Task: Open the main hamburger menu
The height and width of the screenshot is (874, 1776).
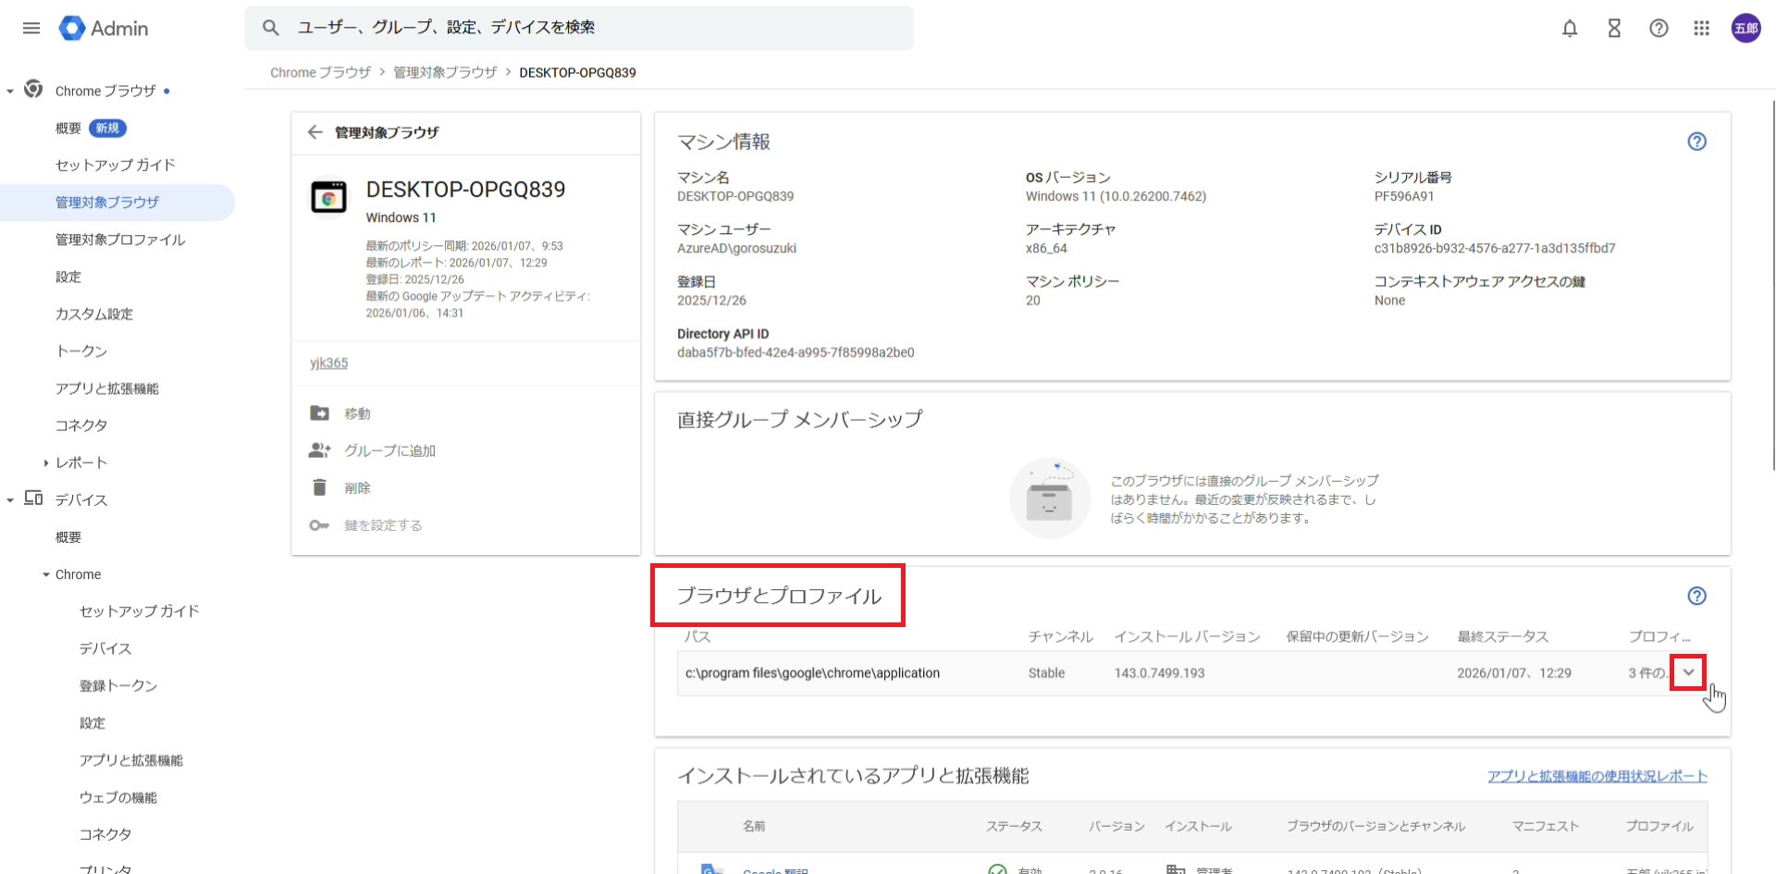Action: [x=31, y=28]
